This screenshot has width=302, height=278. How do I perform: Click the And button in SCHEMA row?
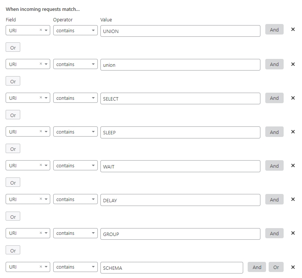[x=257, y=267]
